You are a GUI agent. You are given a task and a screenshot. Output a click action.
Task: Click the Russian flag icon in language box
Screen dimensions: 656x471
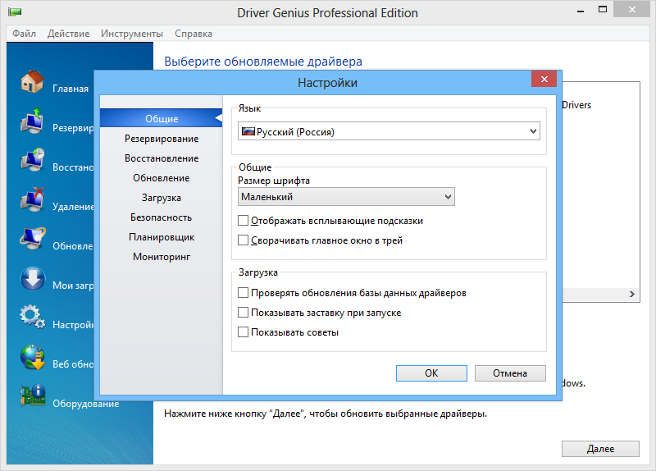tap(248, 131)
